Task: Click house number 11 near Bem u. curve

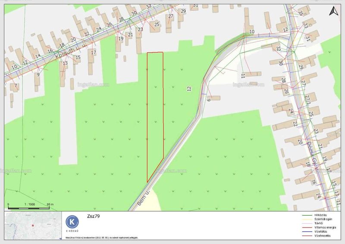Action: [243, 76]
